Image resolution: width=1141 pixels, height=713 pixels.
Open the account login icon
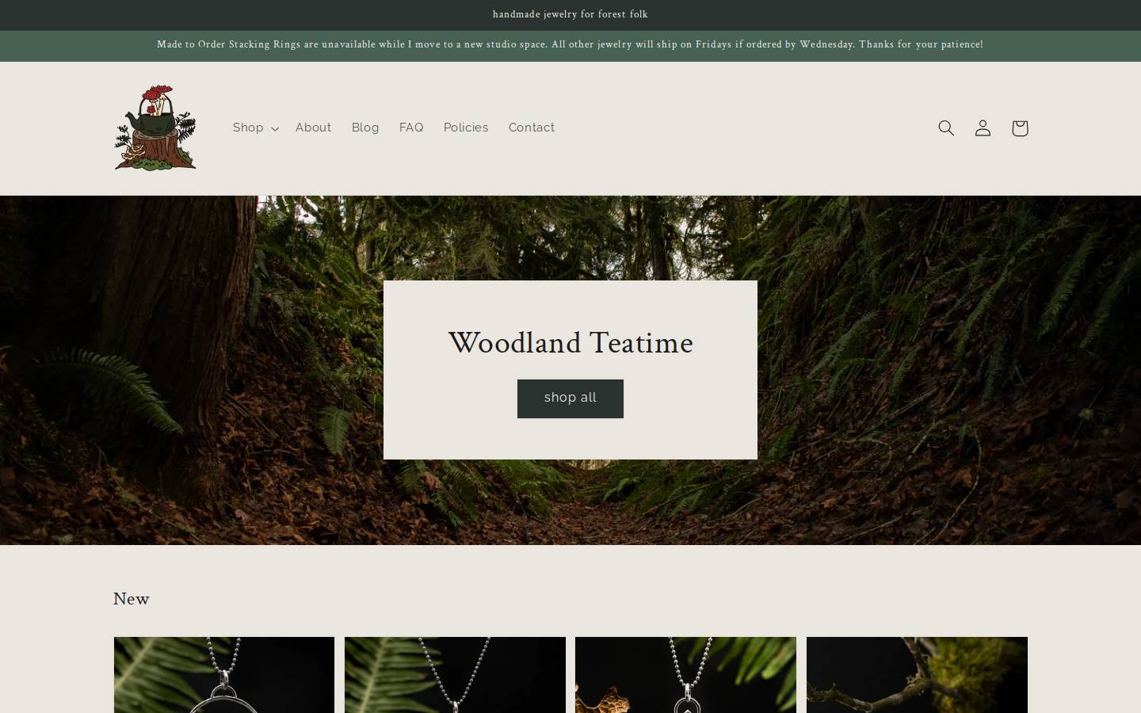tap(983, 128)
